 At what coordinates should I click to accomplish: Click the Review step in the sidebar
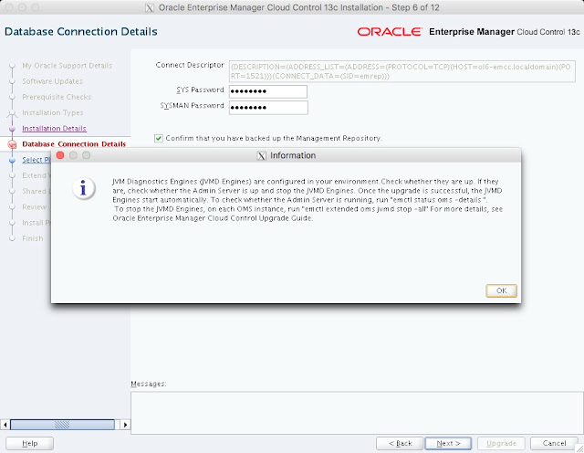pyautogui.click(x=35, y=207)
